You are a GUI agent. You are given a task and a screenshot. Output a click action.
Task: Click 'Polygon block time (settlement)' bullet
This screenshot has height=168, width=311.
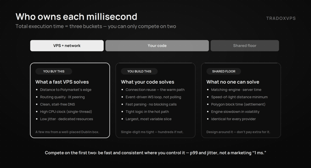click(x=238, y=104)
